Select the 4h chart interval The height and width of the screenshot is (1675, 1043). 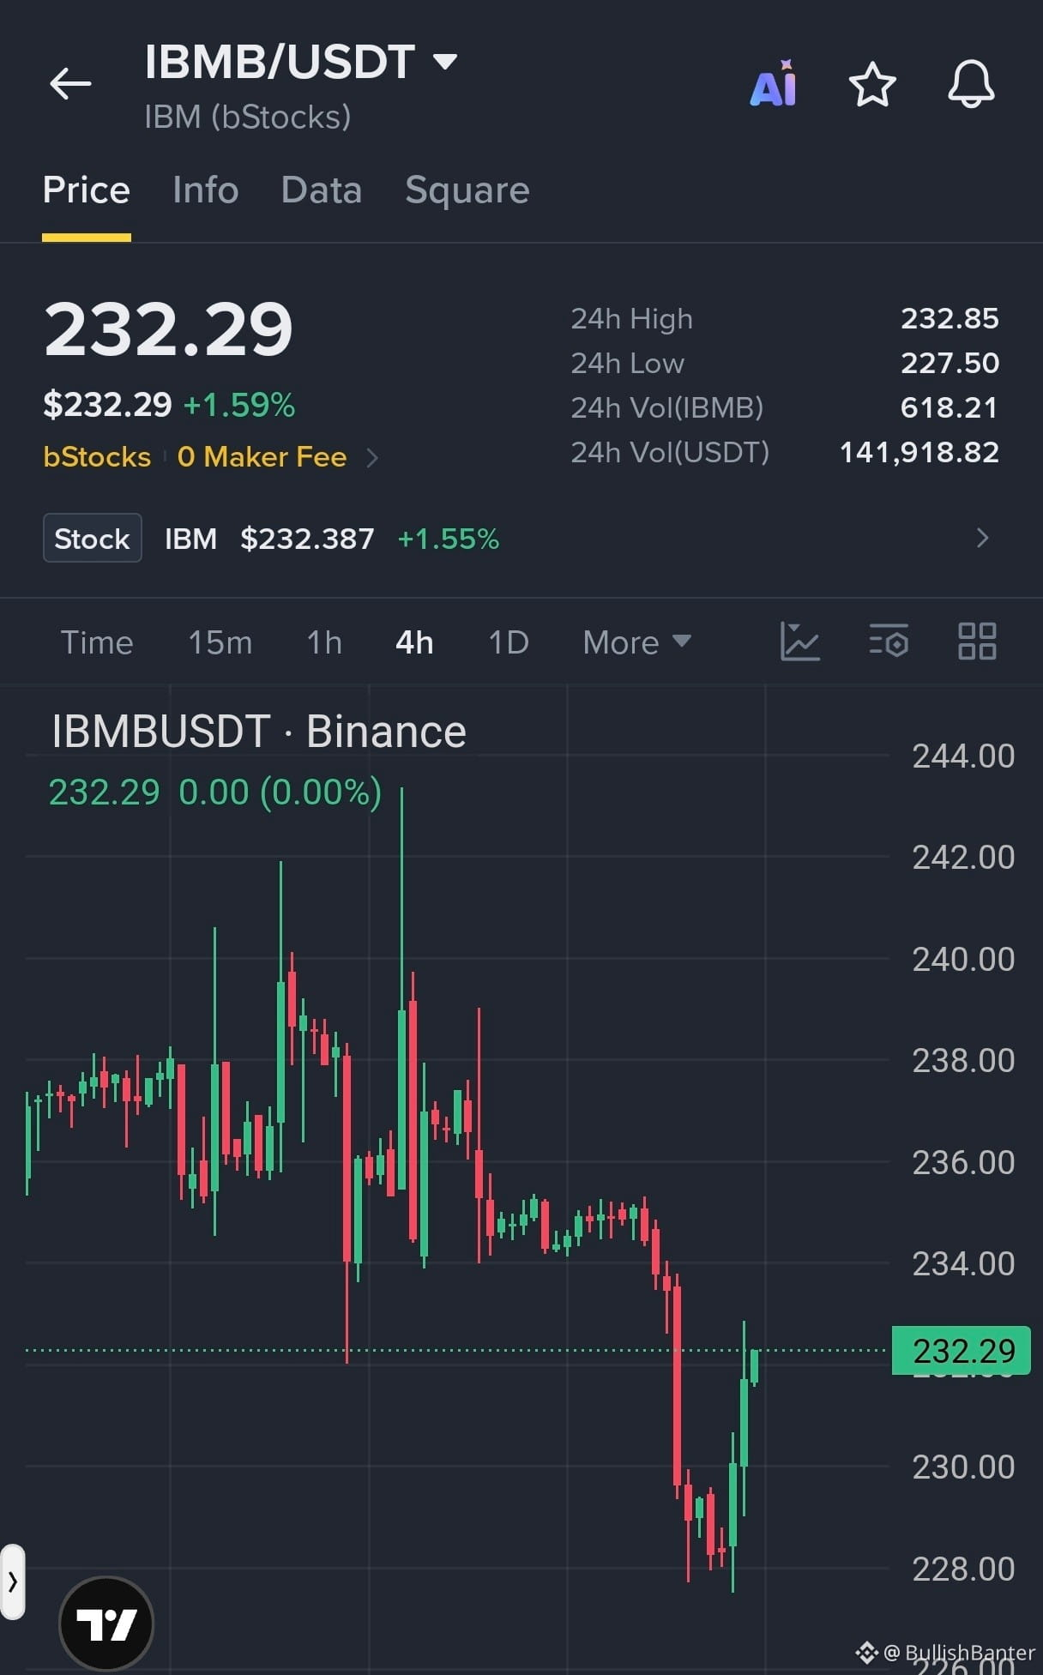click(x=414, y=642)
